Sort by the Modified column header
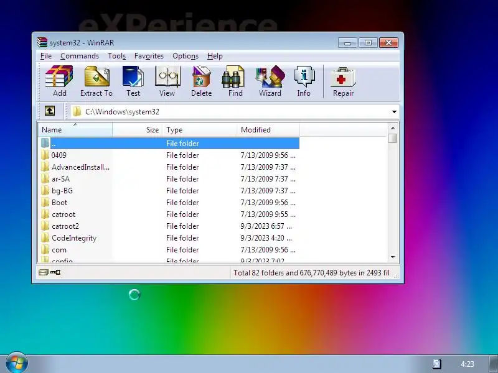The height and width of the screenshot is (373, 498). (268, 130)
